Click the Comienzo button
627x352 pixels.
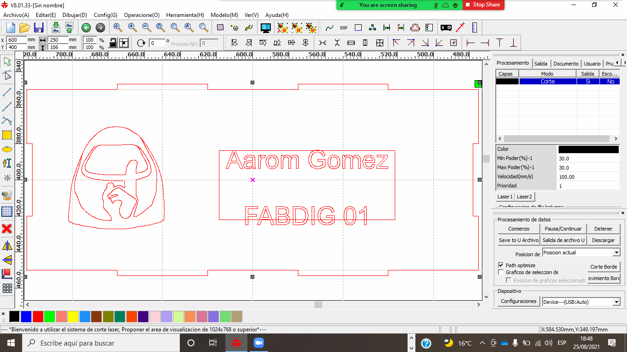pyautogui.click(x=519, y=229)
